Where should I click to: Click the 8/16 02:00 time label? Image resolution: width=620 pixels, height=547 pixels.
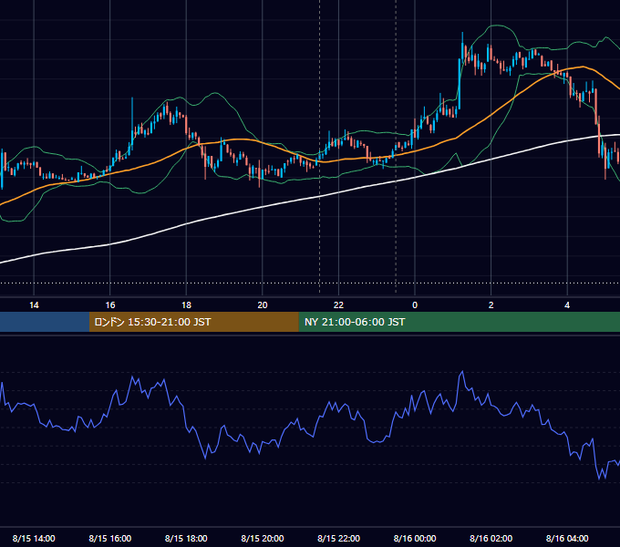[x=491, y=538]
